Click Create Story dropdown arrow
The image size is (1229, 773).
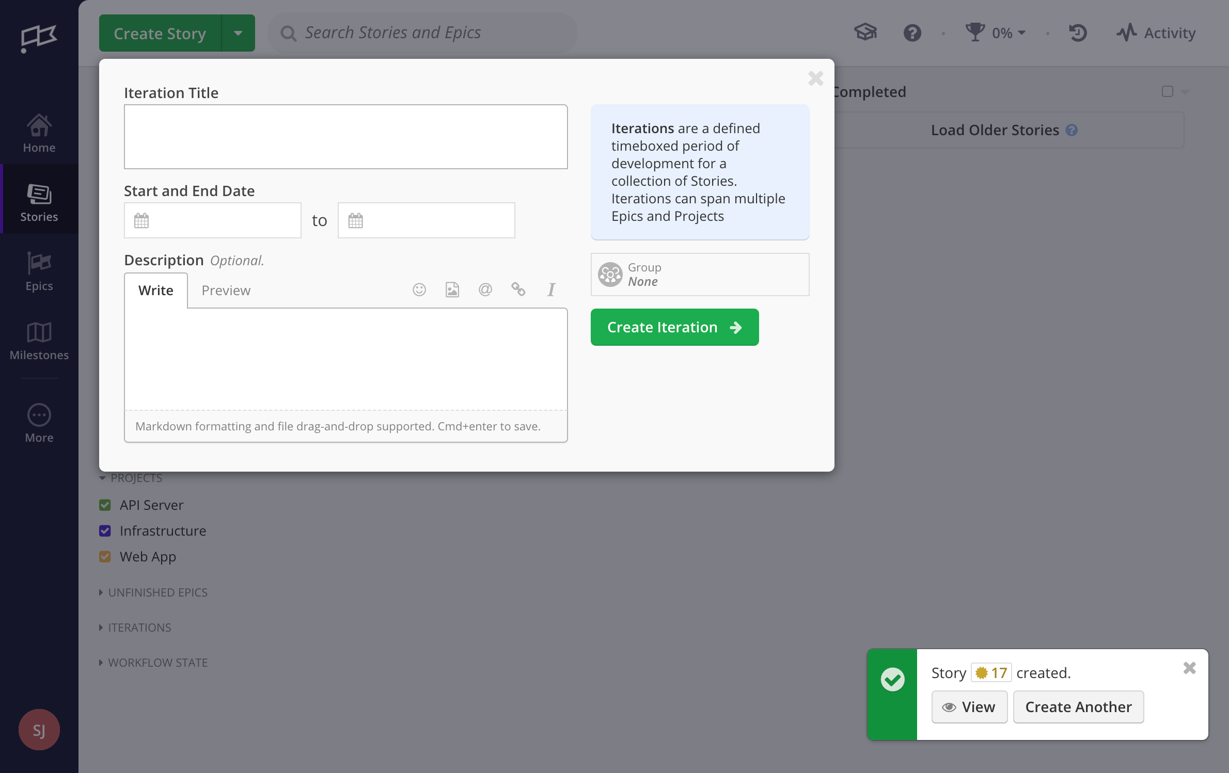click(238, 32)
